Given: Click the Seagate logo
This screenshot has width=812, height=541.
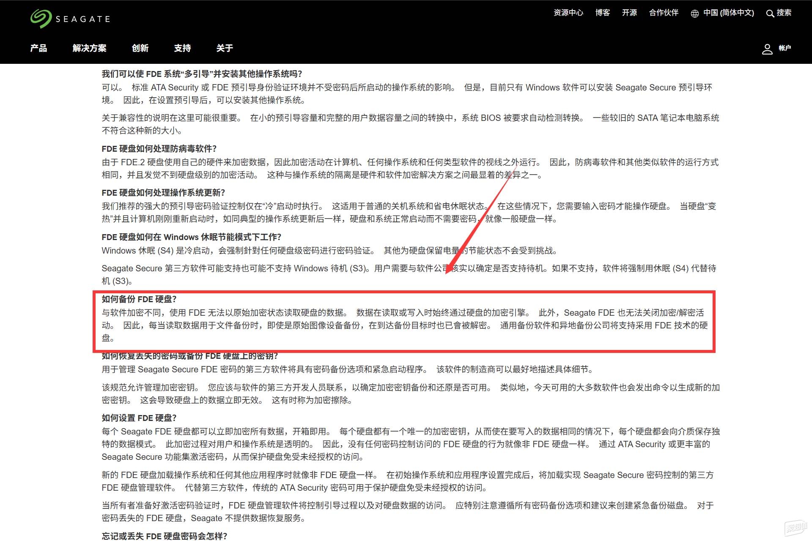Looking at the screenshot, I should click(x=70, y=19).
